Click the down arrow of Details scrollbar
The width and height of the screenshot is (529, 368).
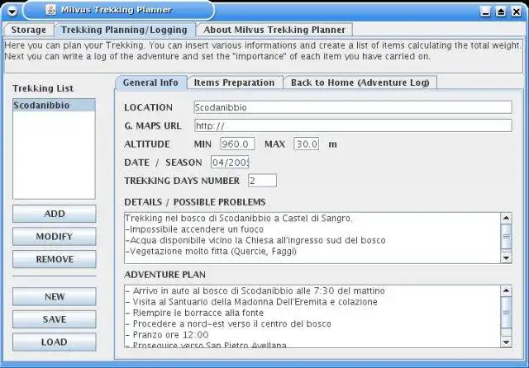507,258
